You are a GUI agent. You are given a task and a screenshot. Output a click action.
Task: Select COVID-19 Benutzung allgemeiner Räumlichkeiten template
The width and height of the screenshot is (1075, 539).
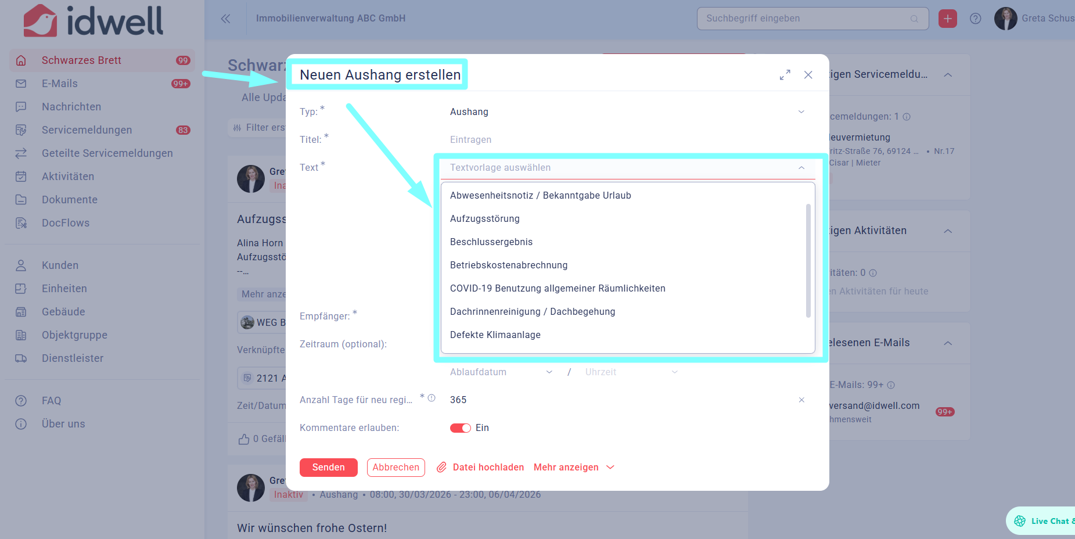624,288
